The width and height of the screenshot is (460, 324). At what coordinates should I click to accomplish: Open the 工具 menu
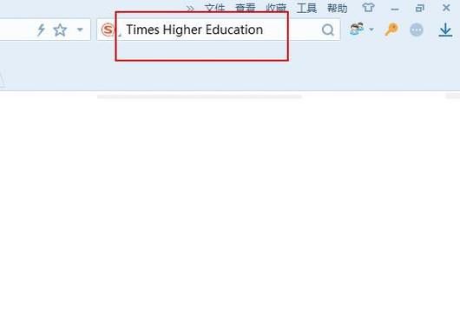tap(306, 8)
